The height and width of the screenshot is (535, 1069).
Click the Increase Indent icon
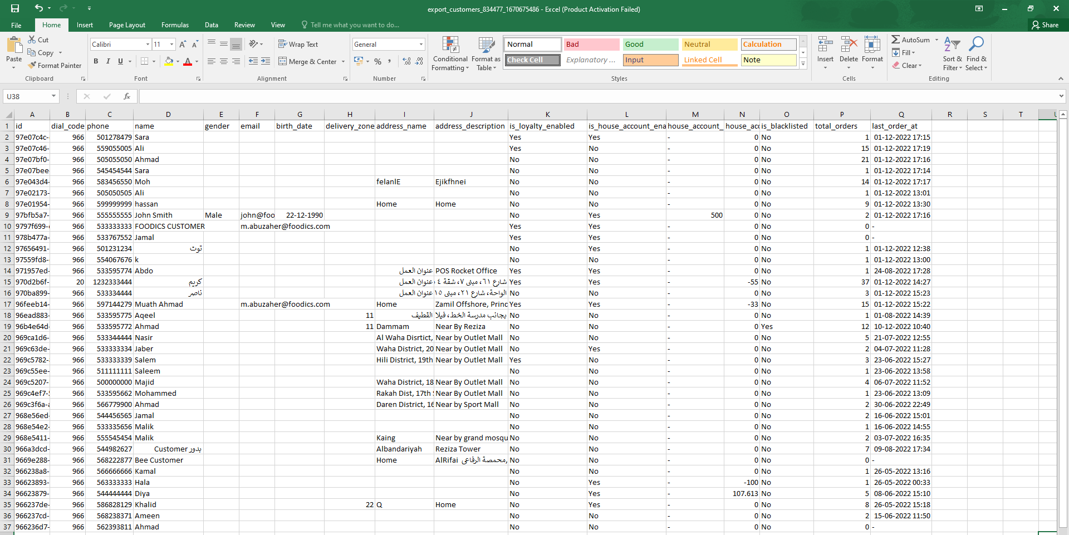[266, 61]
